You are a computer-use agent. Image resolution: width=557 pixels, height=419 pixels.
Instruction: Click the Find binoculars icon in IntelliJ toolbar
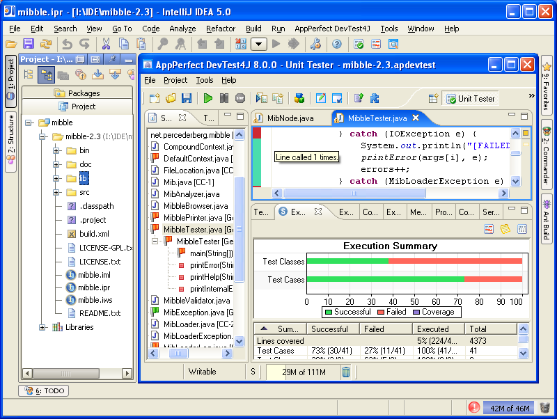[x=163, y=44]
